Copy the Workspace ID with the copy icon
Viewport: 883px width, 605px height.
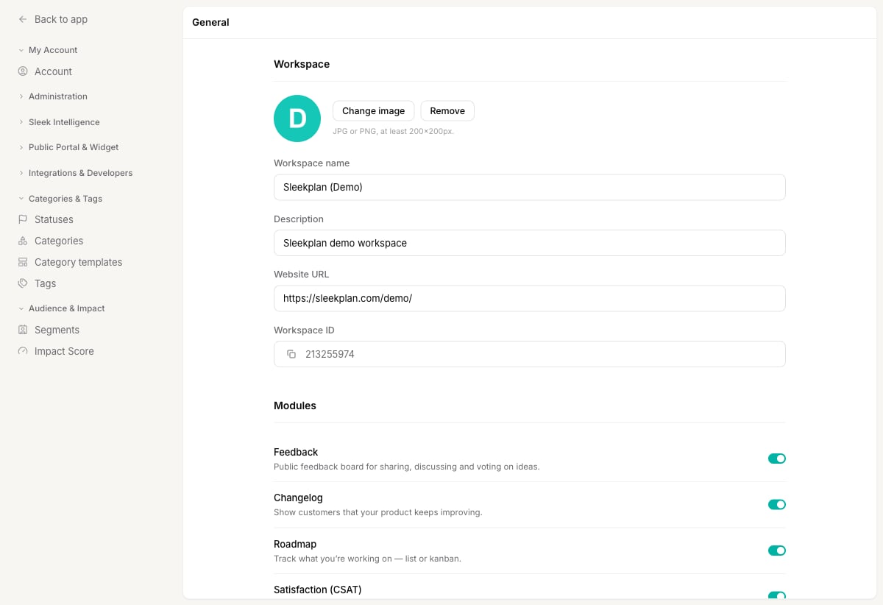[291, 354]
